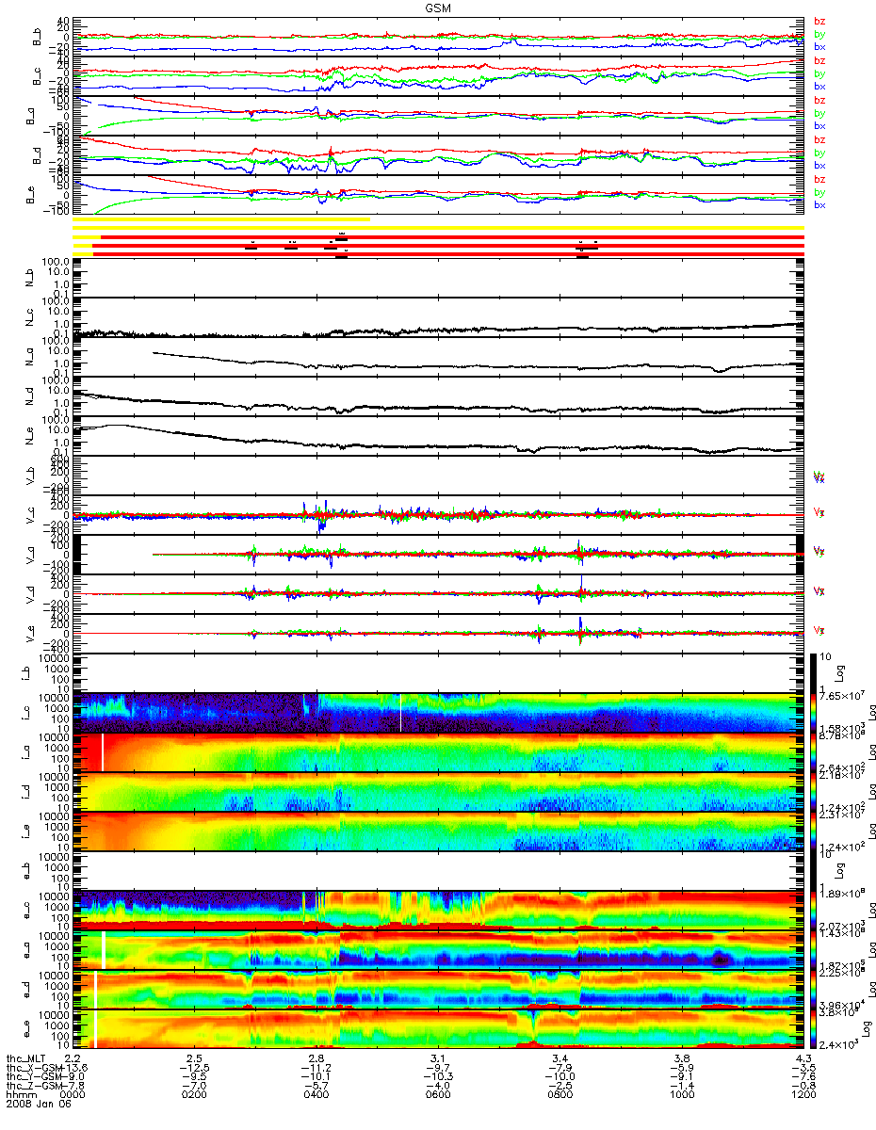Image resolution: width=876 pixels, height=1130 pixels.
Task: Click the Y-GSM value -10.3
Action: tap(439, 1076)
